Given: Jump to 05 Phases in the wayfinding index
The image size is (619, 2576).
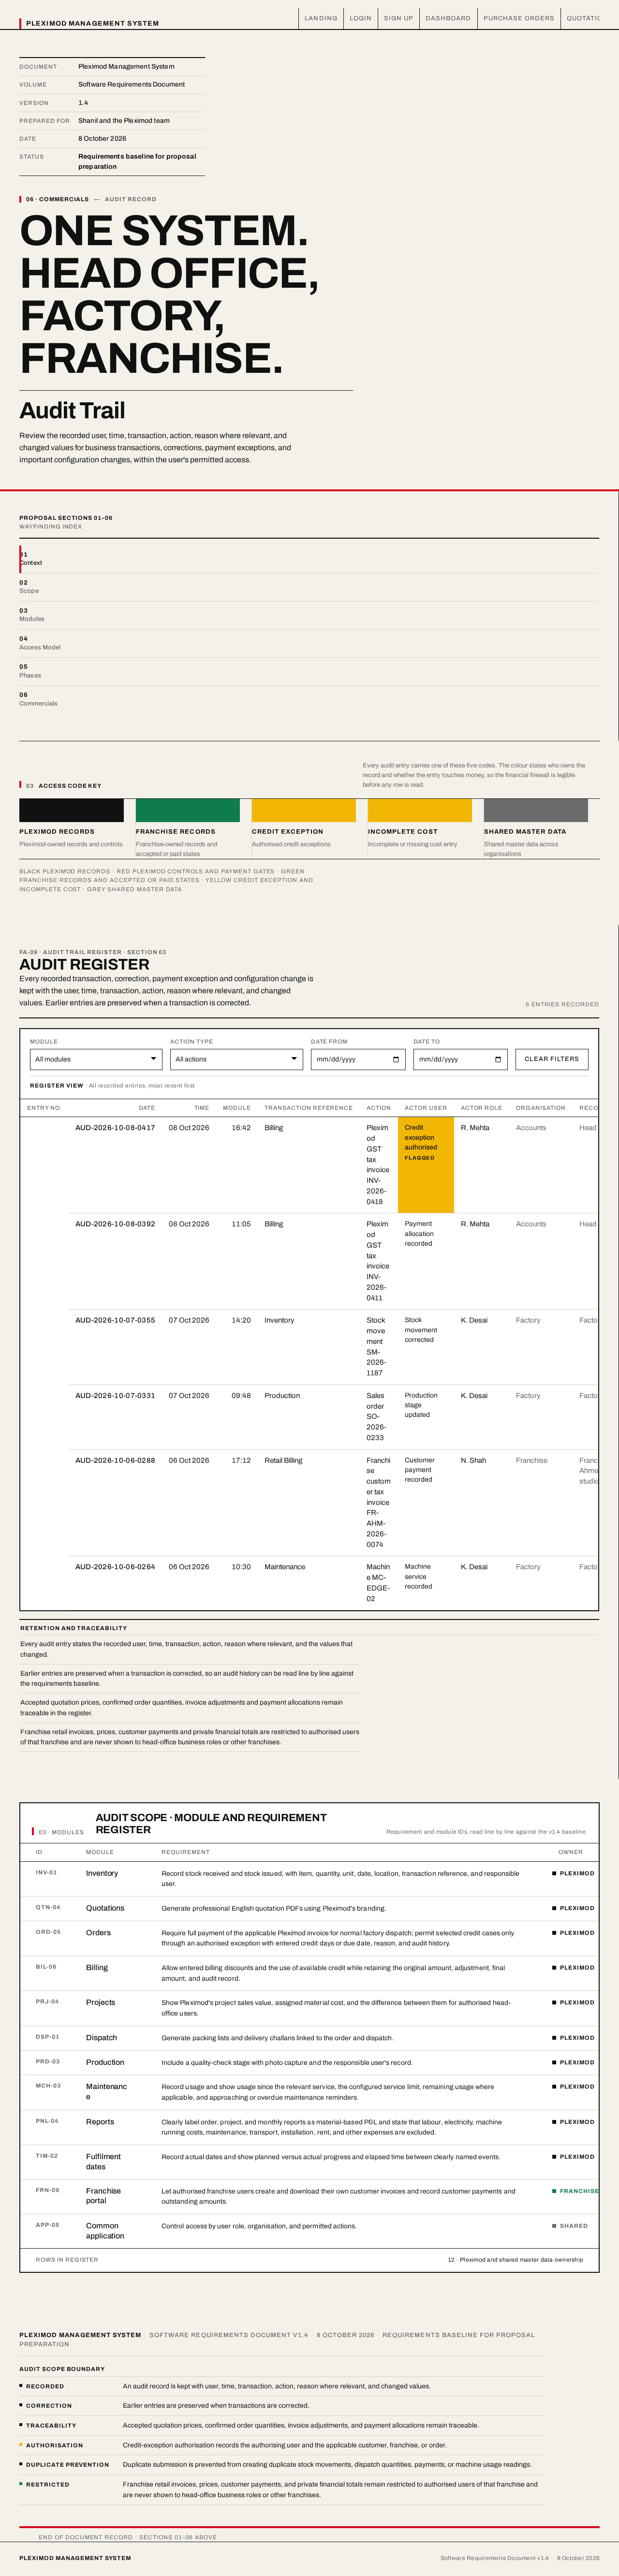Looking at the screenshot, I should (x=309, y=671).
